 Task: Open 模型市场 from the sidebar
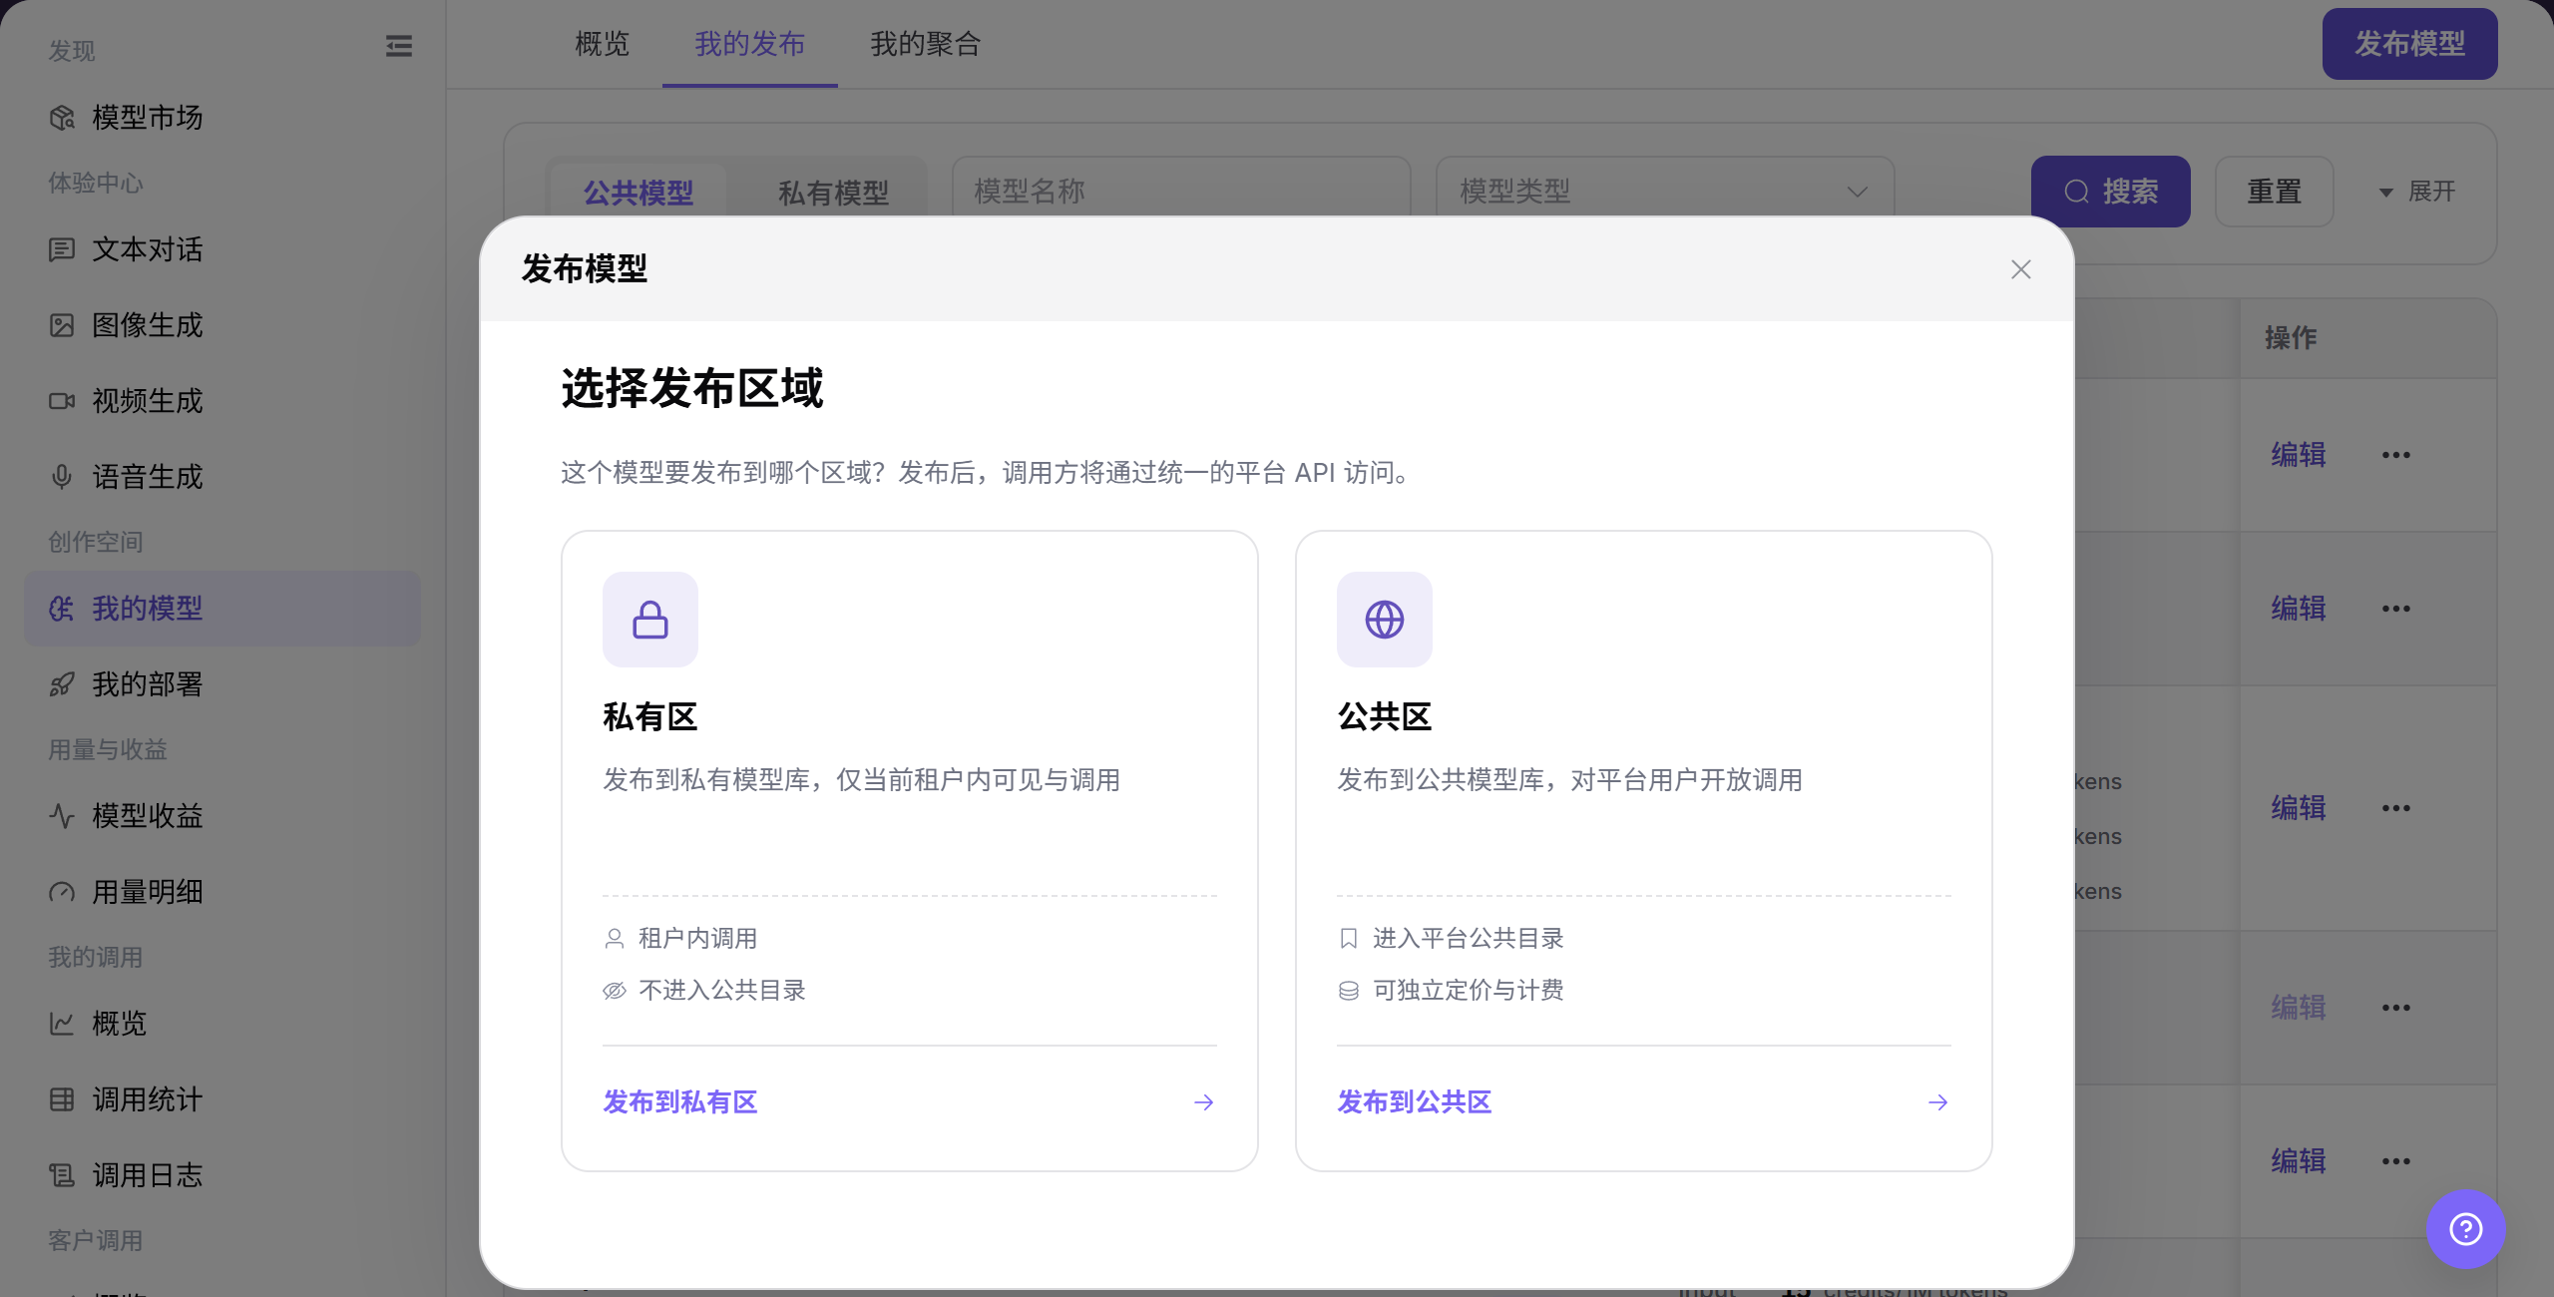222,118
